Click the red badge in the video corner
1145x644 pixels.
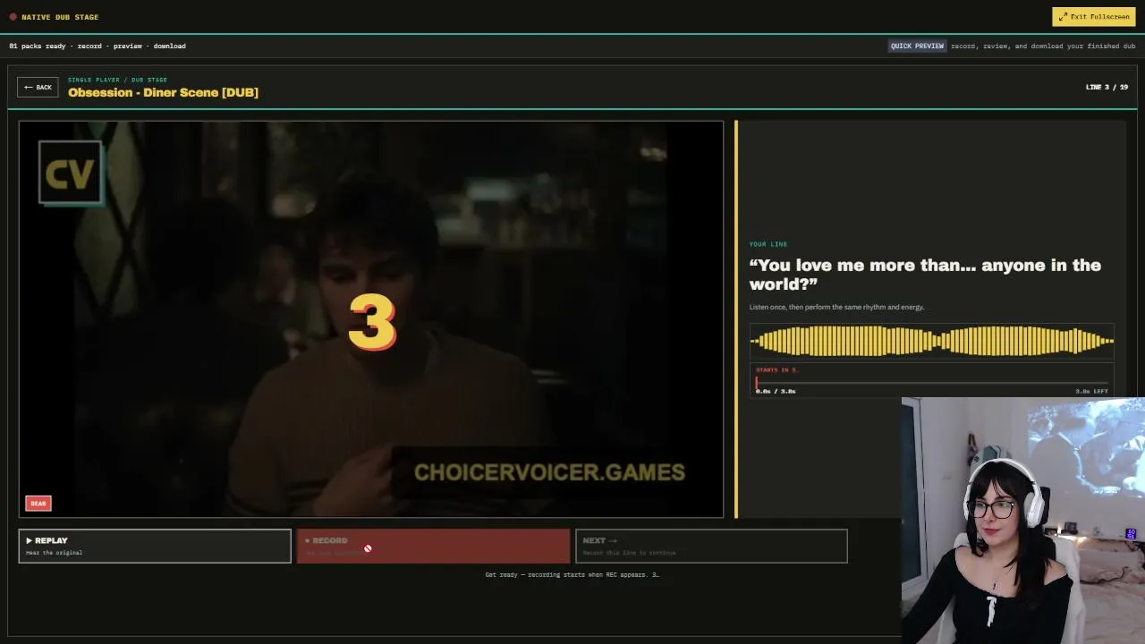tap(38, 504)
